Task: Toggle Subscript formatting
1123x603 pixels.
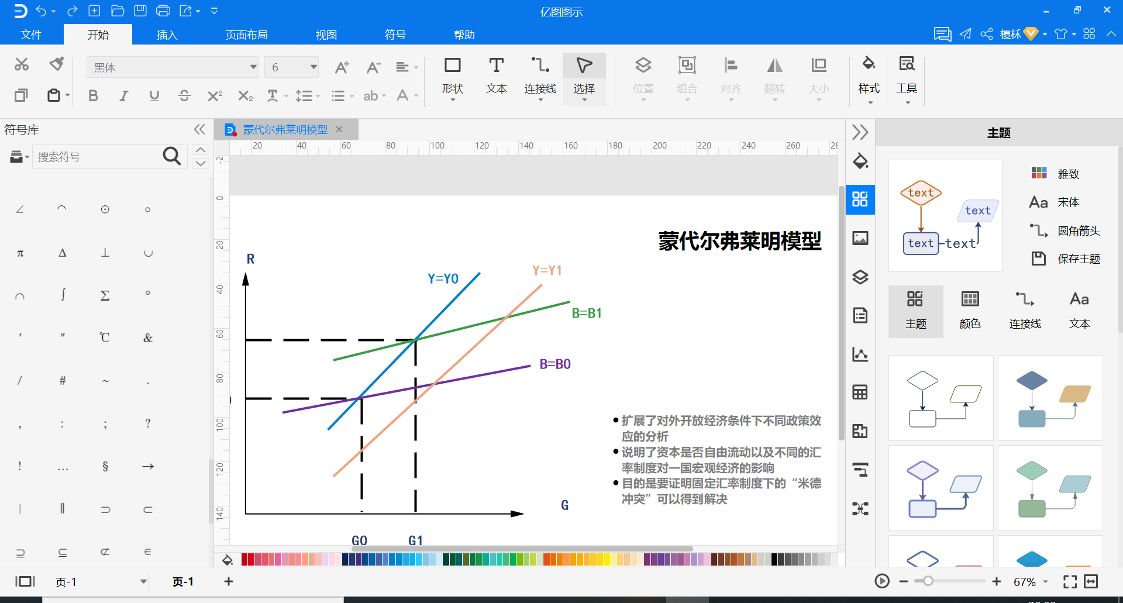Action: click(x=246, y=96)
